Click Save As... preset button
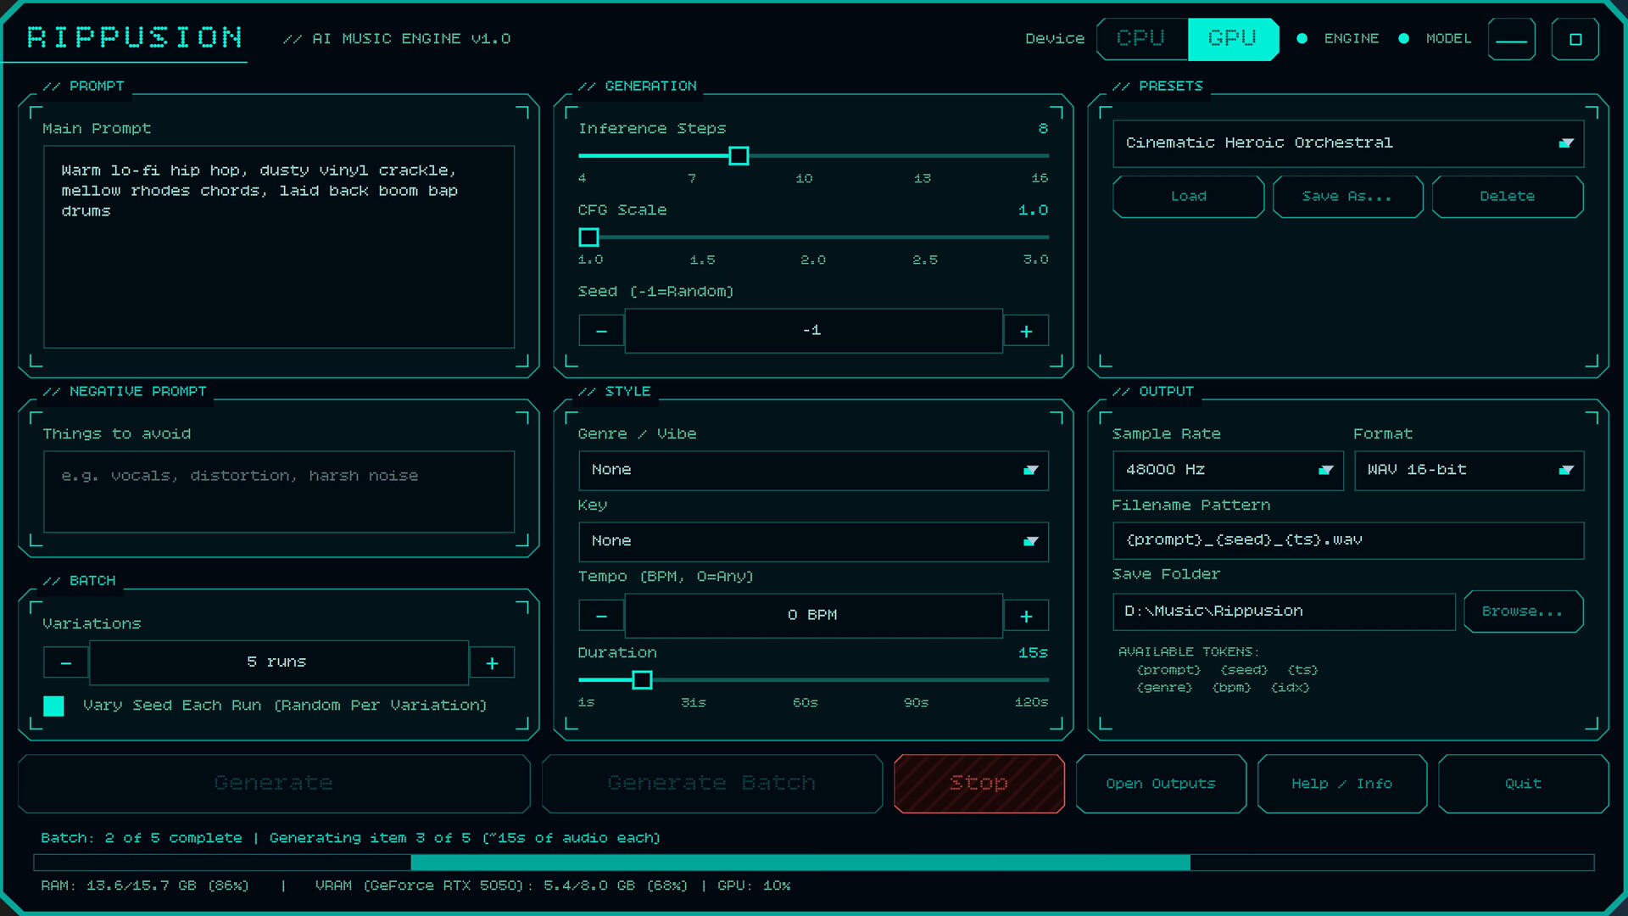The width and height of the screenshot is (1628, 916). [x=1348, y=197]
